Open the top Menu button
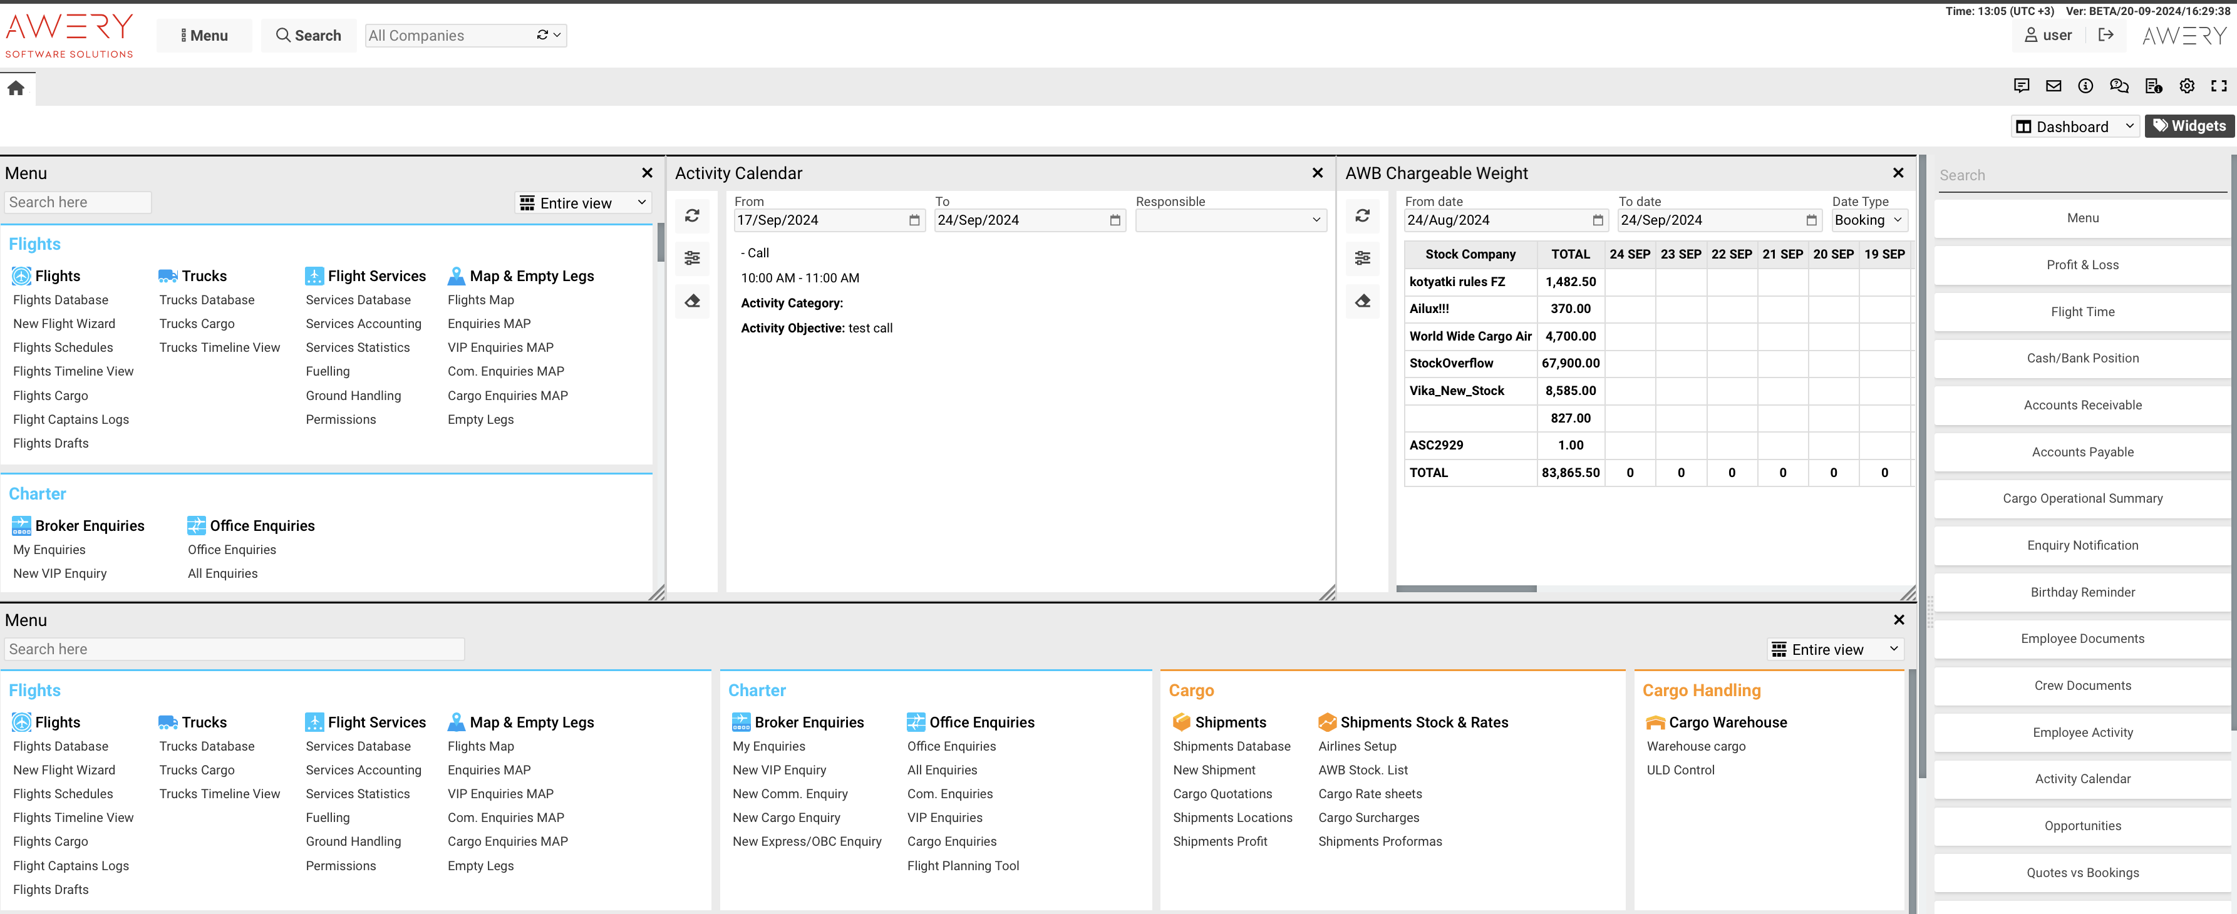The height and width of the screenshot is (914, 2237). [x=204, y=36]
